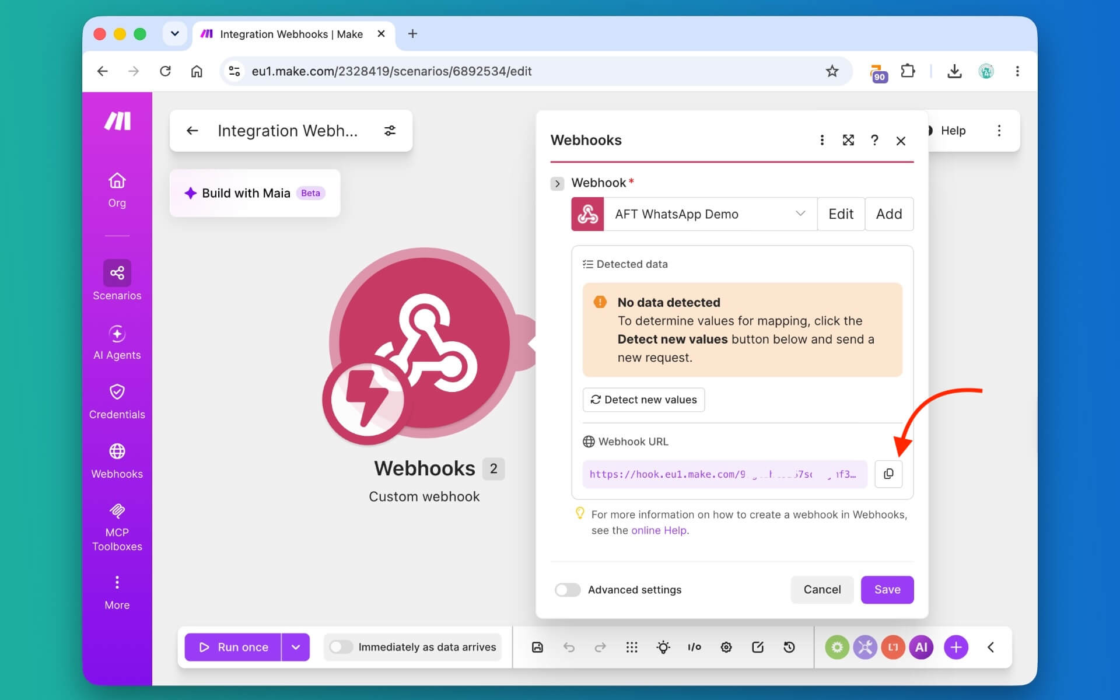1120x700 pixels.
Task: Save the Webhooks configuration
Action: point(887,590)
